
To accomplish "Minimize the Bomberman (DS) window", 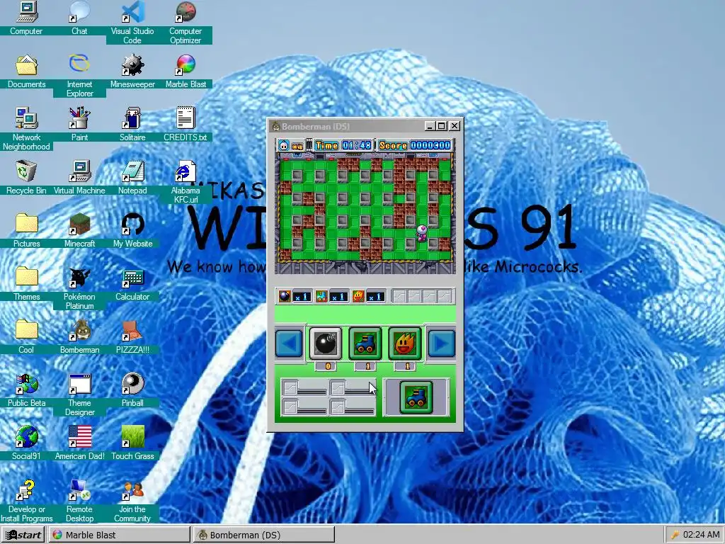I will [x=430, y=126].
